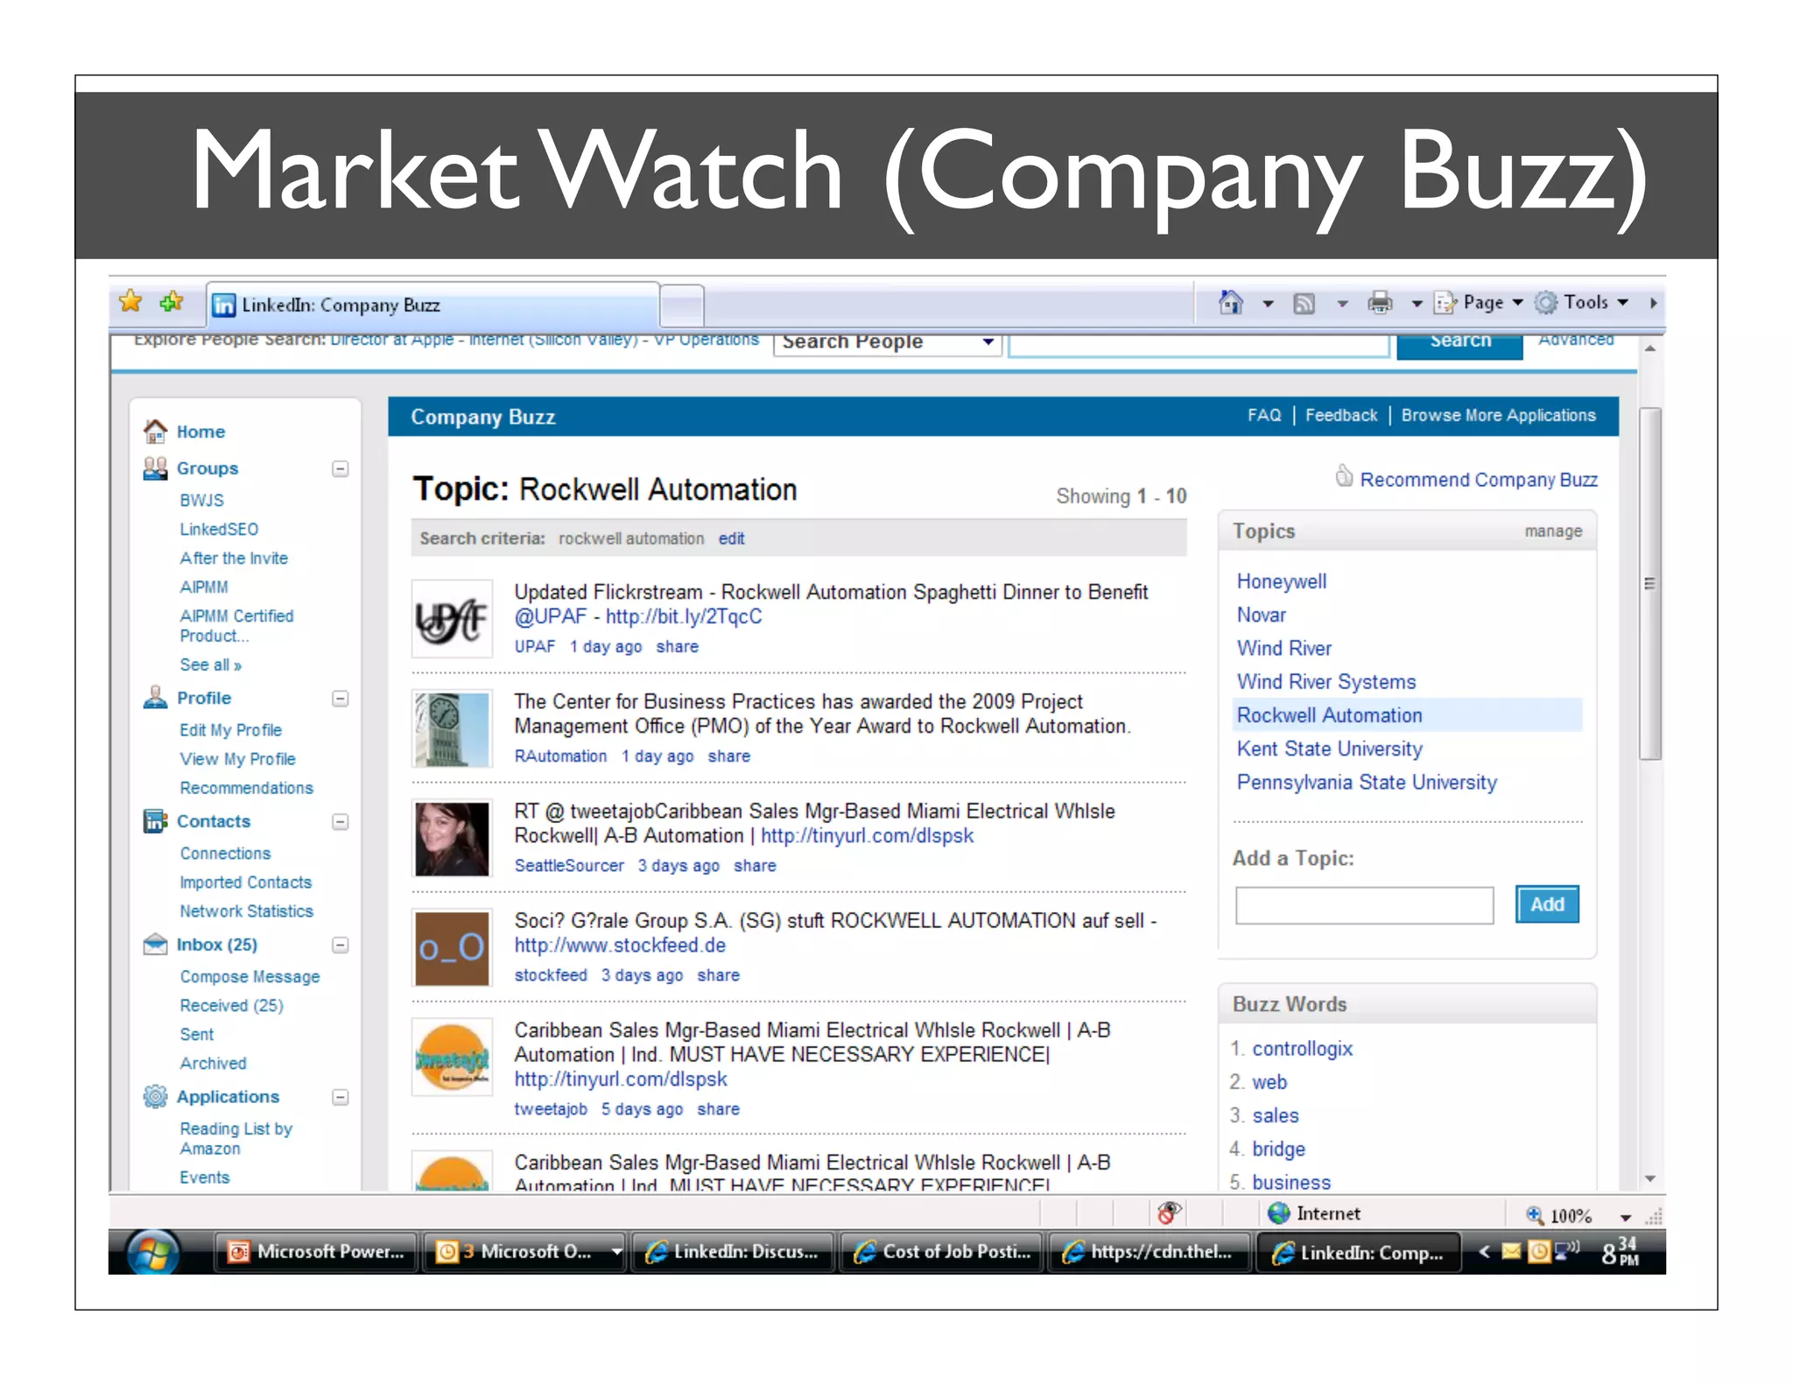1793x1385 pixels.
Task: Click edit next to search criteria
Action: click(x=731, y=538)
